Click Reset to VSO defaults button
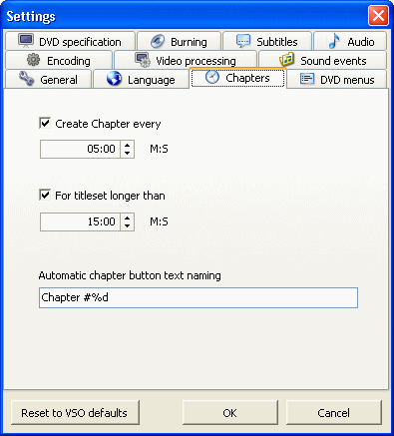Screen dimensions: 394x436 [x=75, y=413]
